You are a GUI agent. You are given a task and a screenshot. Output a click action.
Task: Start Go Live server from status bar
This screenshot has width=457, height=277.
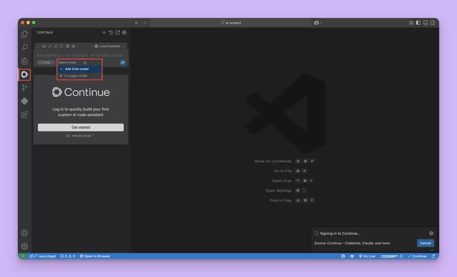coord(367,256)
